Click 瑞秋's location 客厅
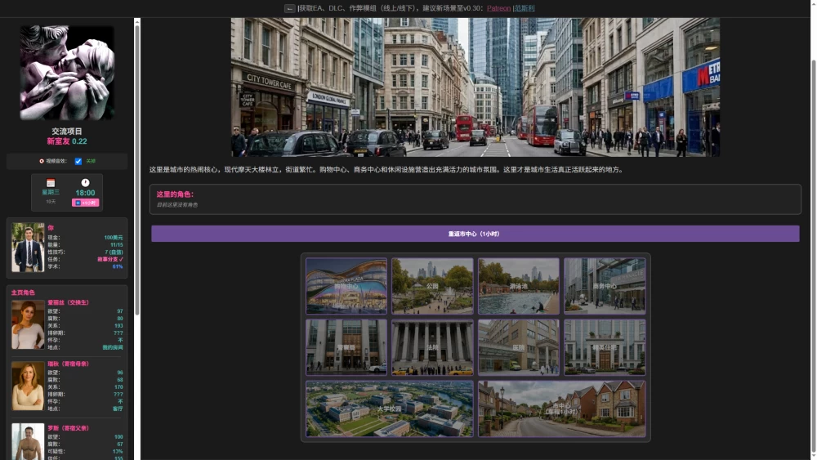The height and width of the screenshot is (460, 817). coord(118,409)
